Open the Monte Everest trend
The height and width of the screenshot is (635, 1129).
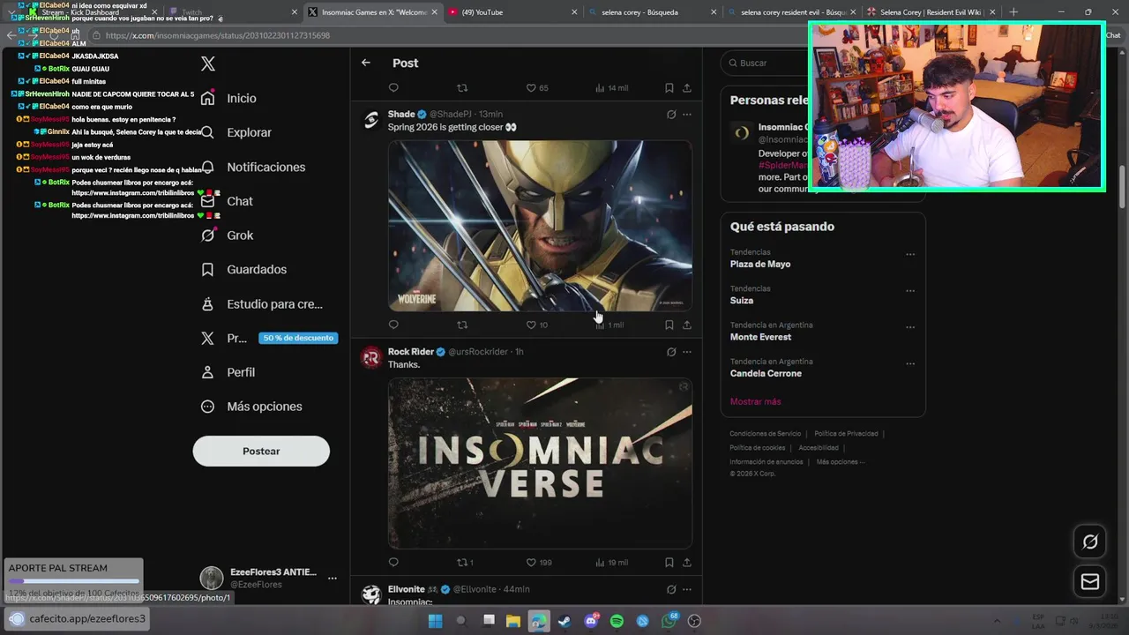point(760,337)
